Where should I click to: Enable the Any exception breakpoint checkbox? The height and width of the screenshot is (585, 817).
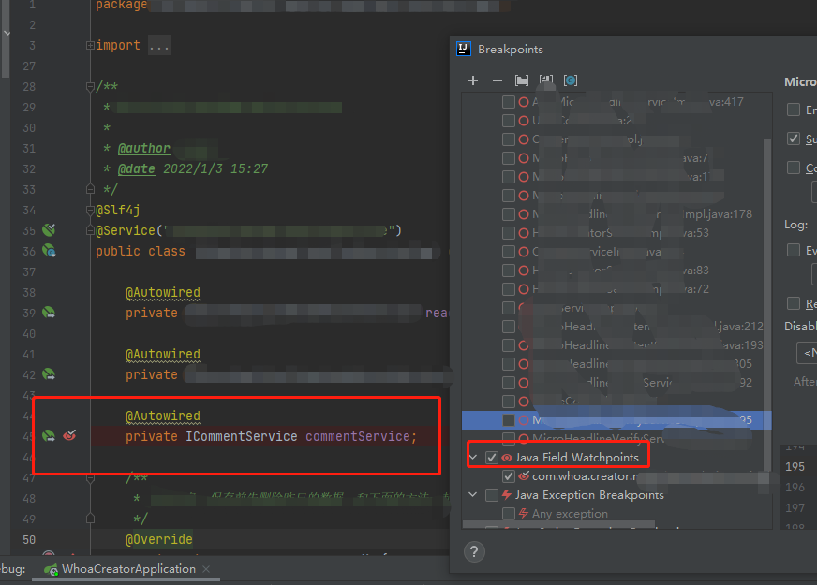pyautogui.click(x=509, y=514)
